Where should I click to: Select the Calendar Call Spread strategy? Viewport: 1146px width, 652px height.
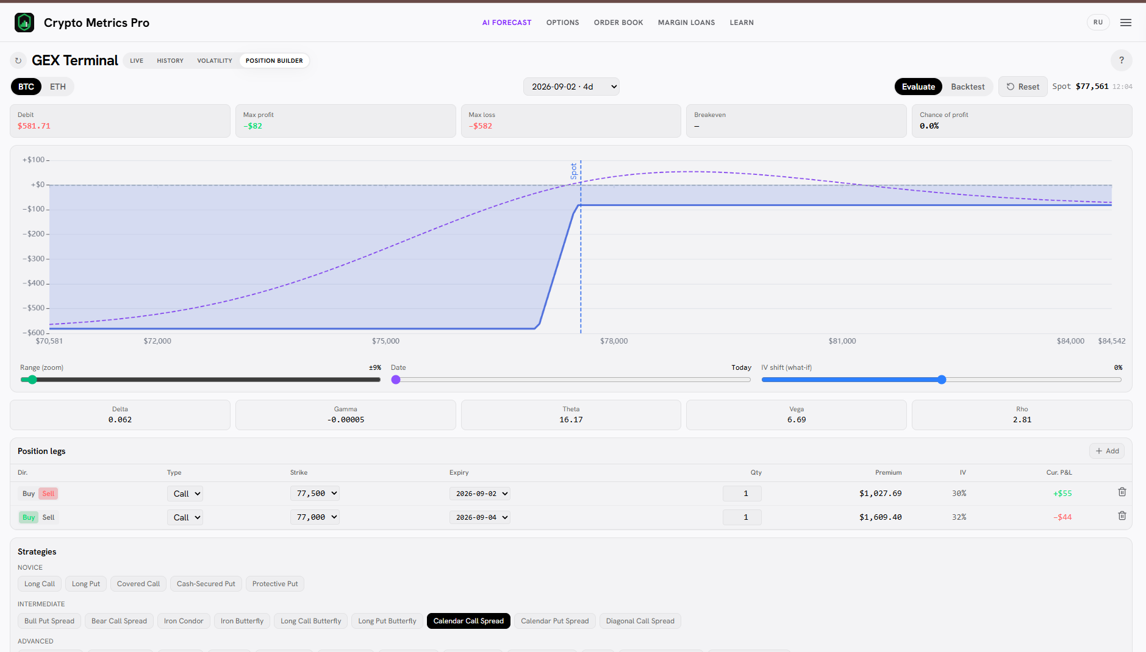pos(468,621)
